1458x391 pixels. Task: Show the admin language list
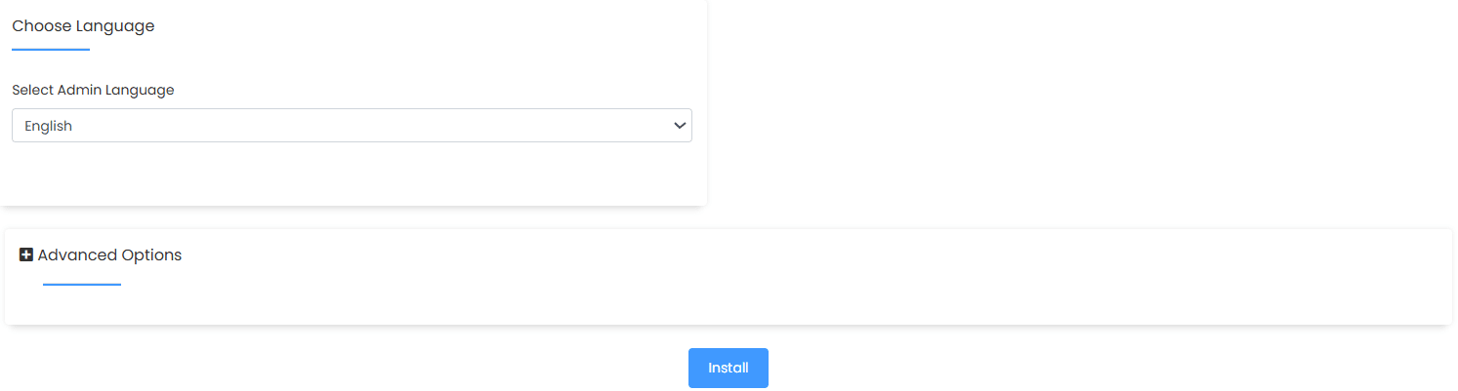click(352, 126)
